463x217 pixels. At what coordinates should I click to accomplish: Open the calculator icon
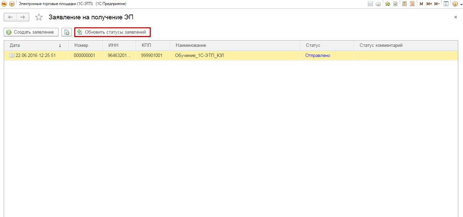[404, 4]
